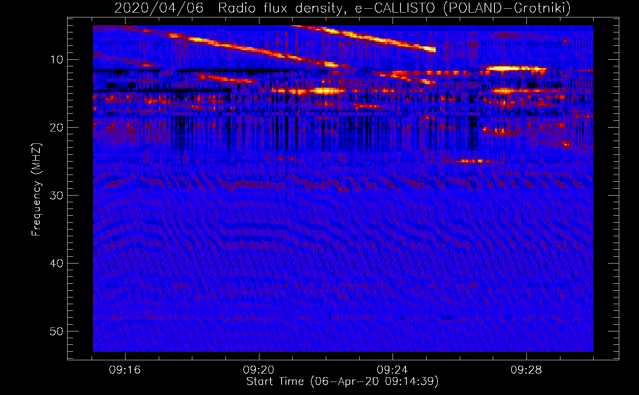The height and width of the screenshot is (395, 639).
Task: Click the 09:24 time tick label
Action: point(393,370)
